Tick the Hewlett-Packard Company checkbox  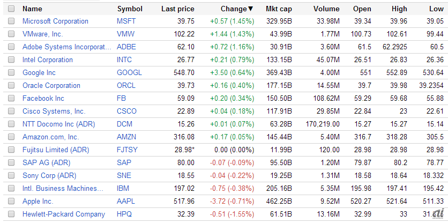click(12, 214)
